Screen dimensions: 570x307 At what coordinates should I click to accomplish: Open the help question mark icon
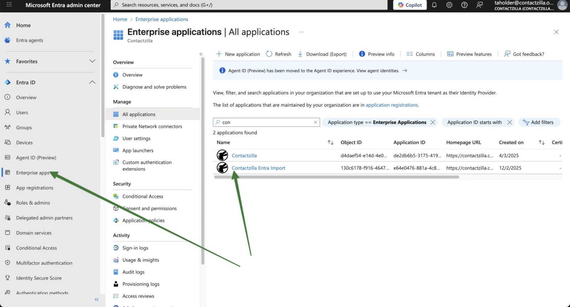(464, 5)
